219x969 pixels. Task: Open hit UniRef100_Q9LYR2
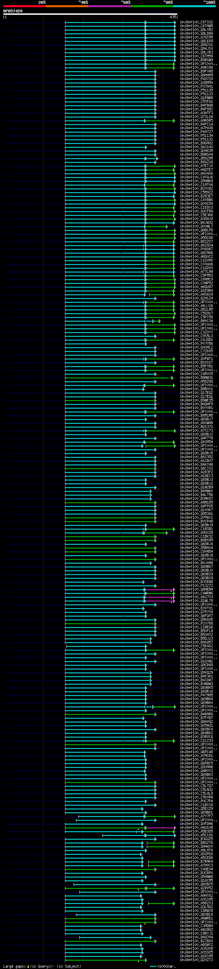[x=196, y=30]
